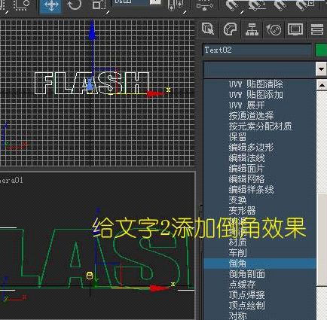327x320 pixels.
Task: Click the Use Pivot Point Center icon
Action: (176, 5)
